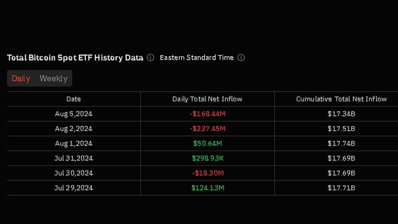
Task: Select the Jul 29,2024 date cell
Action: (74, 188)
